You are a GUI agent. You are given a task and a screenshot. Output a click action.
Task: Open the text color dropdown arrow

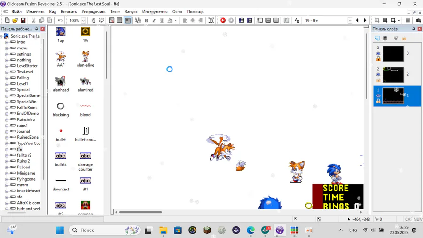point(176,21)
